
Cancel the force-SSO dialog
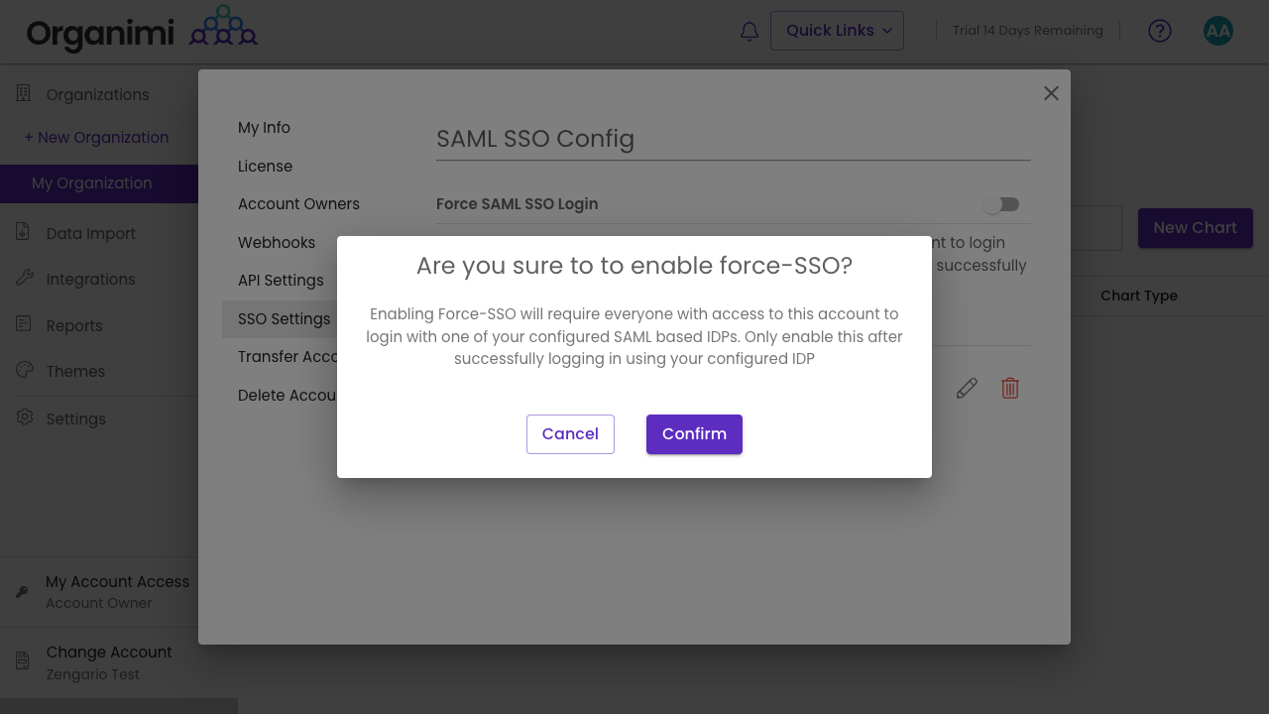(x=570, y=433)
